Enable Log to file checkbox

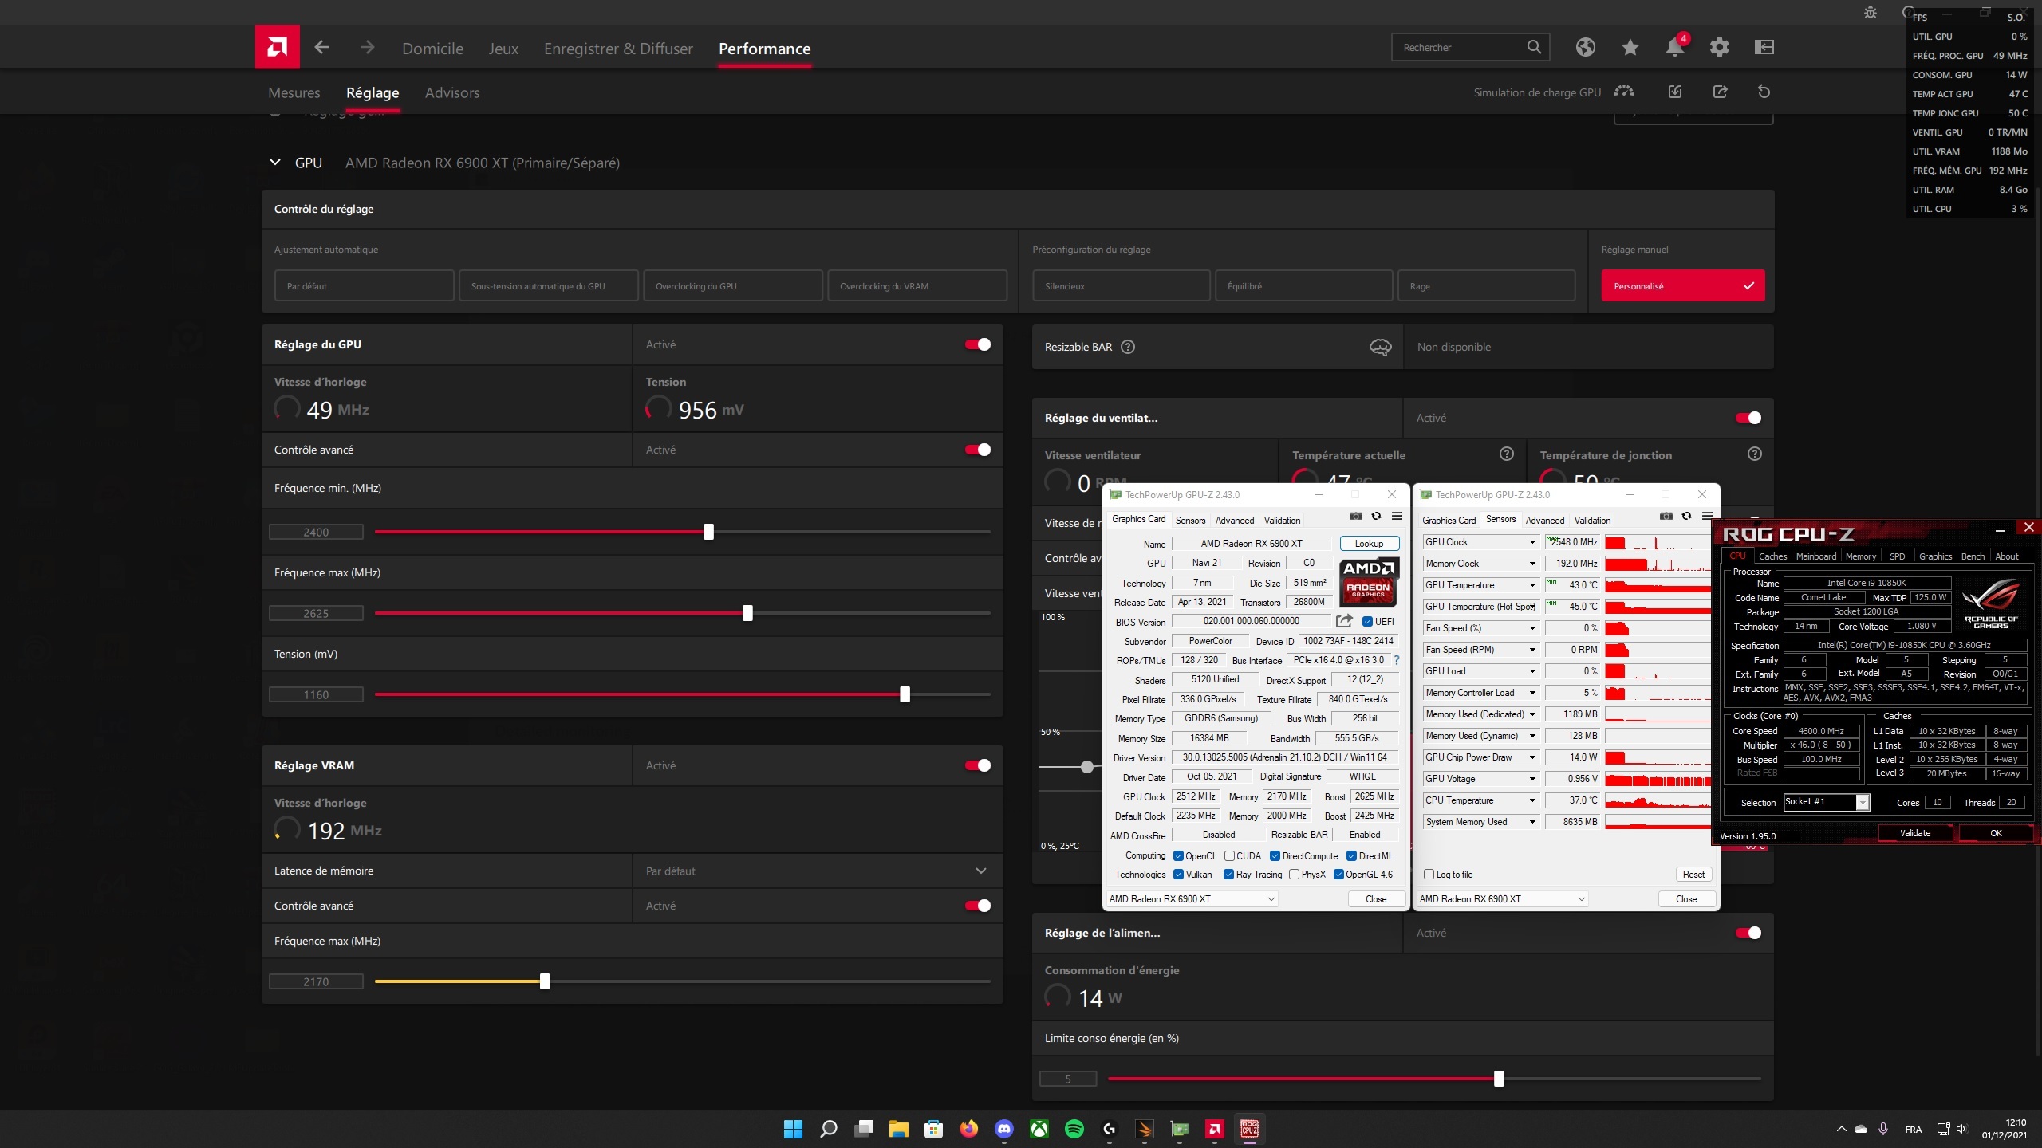click(1429, 875)
